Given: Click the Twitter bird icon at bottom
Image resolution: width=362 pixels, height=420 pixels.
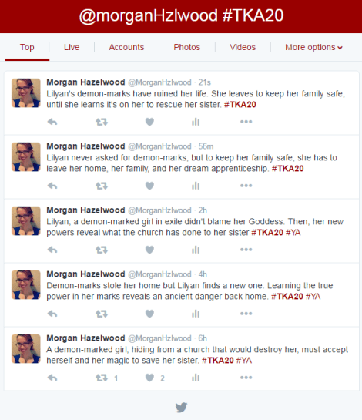Looking at the screenshot, I should (181, 408).
